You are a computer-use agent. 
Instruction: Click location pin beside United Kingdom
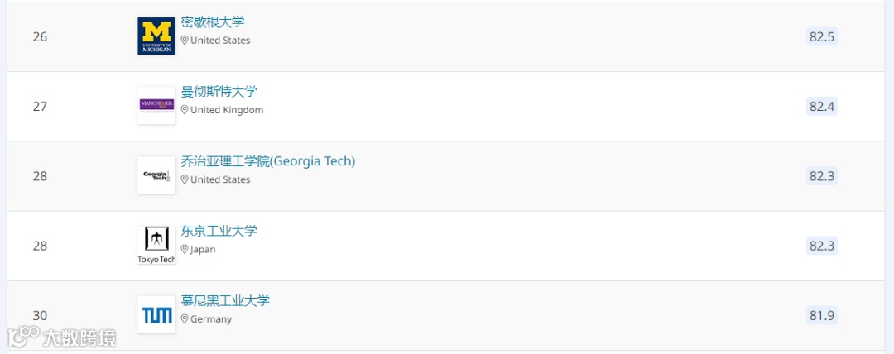tap(185, 110)
